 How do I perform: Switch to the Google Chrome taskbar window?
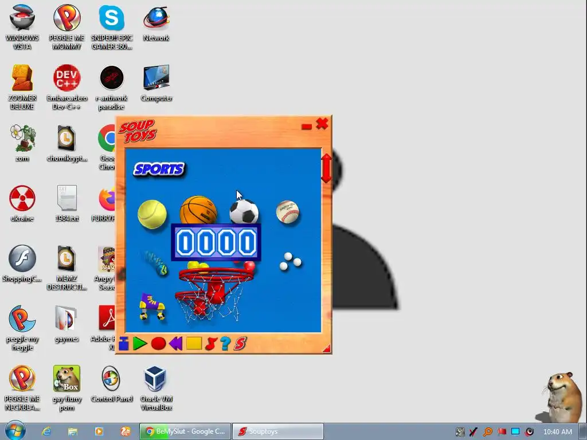[x=185, y=431]
